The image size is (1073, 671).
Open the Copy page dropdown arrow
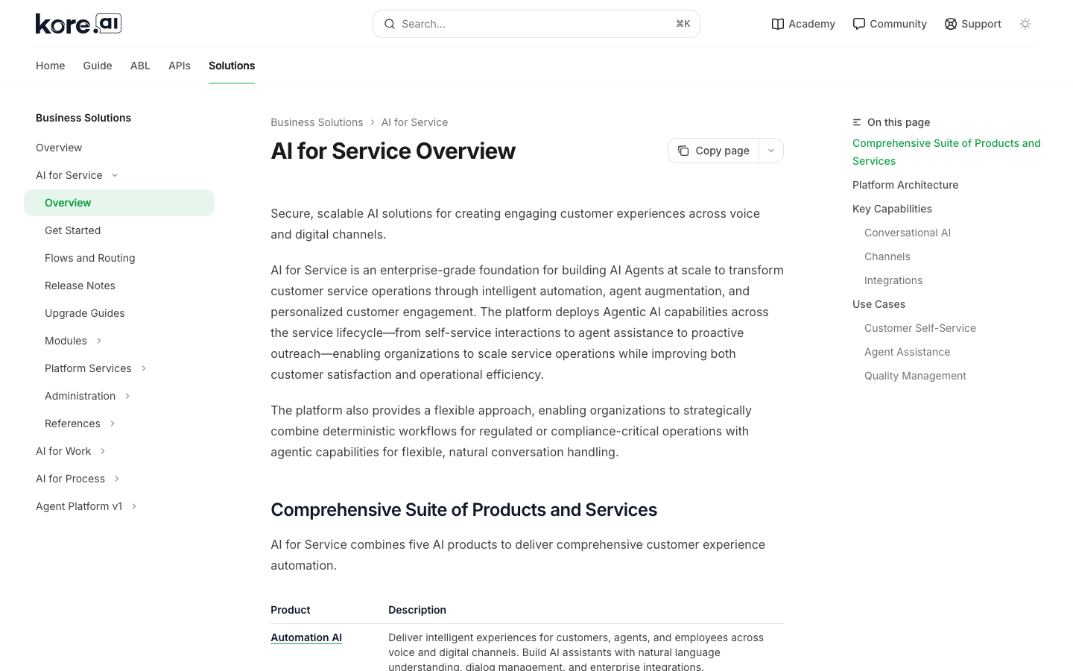point(771,151)
